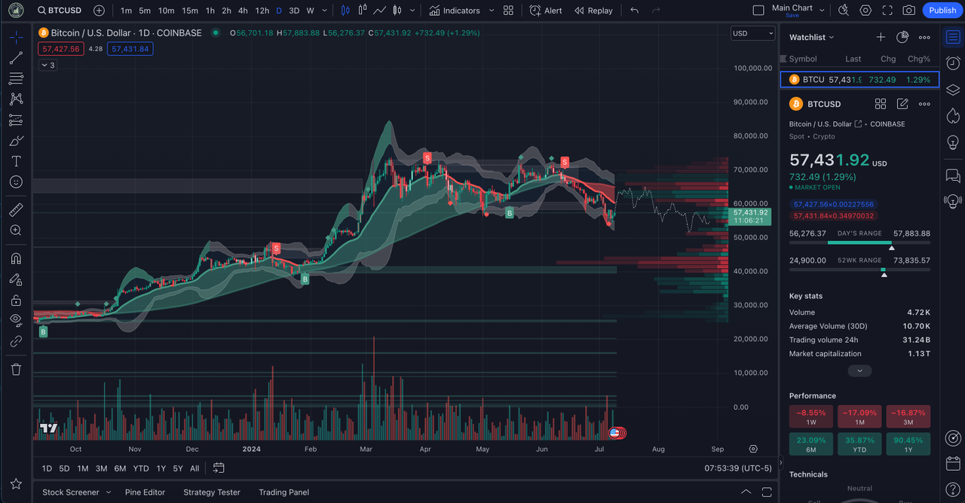Open the emoji icons tool
This screenshot has width=965, height=503.
pos(16,181)
